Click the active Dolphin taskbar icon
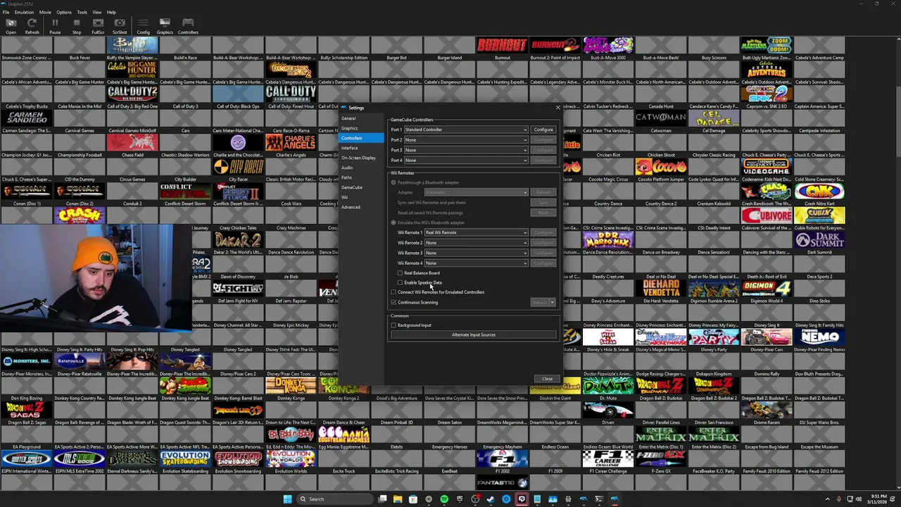 click(x=615, y=499)
